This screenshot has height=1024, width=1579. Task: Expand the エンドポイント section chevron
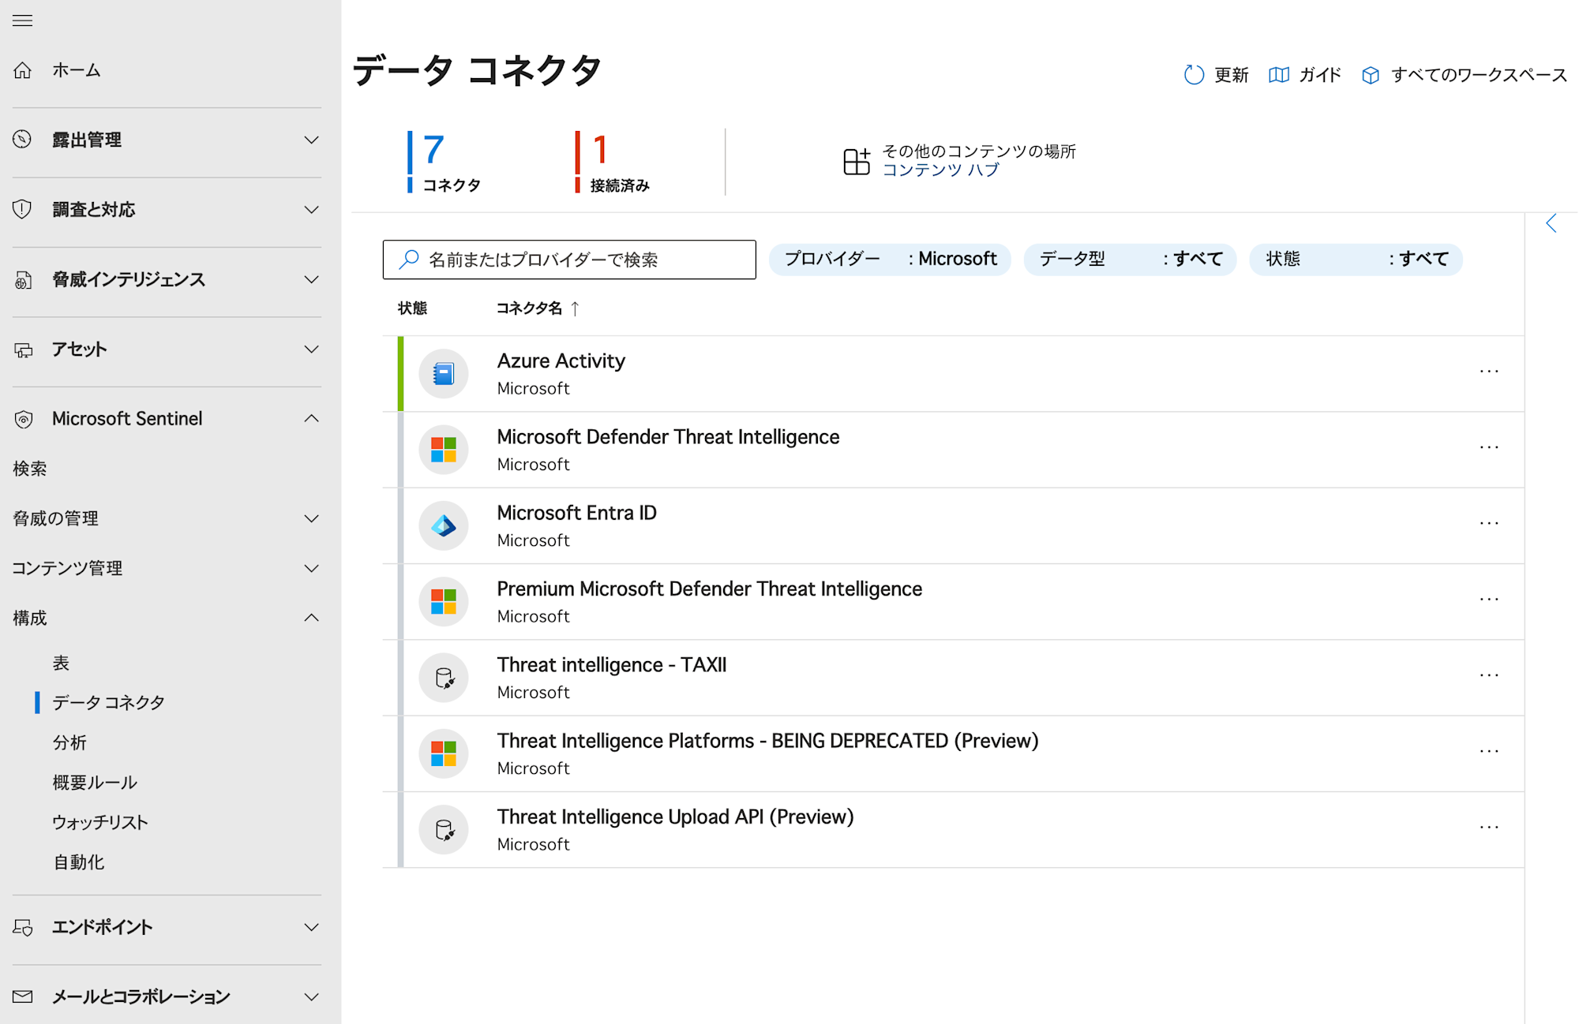click(x=312, y=927)
